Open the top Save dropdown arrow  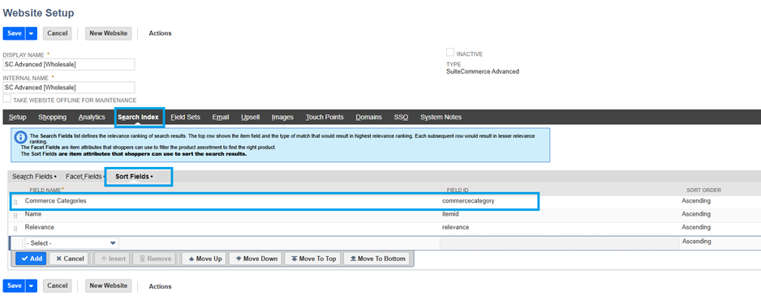[x=31, y=33]
